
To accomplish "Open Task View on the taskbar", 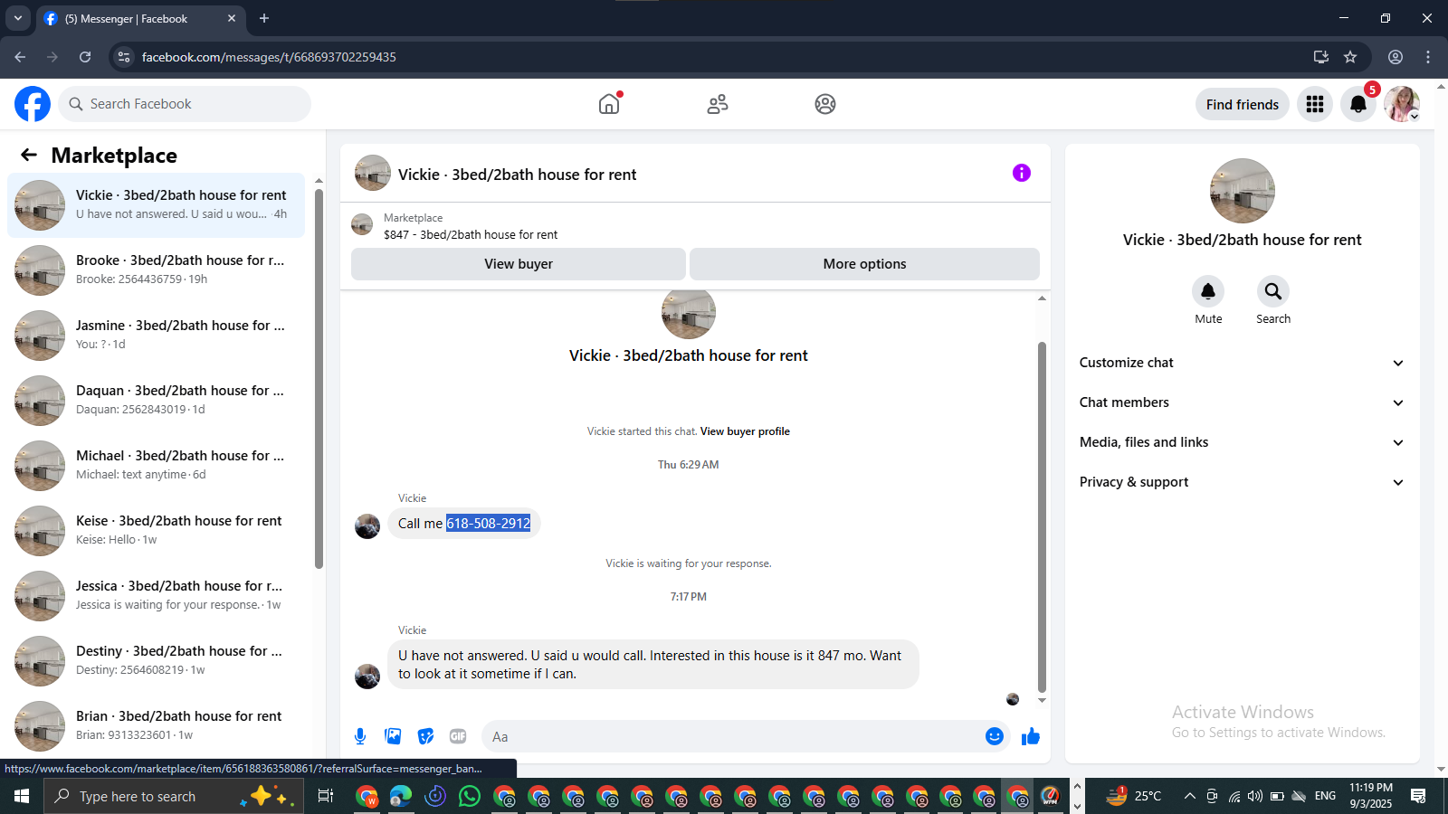I will [x=326, y=796].
